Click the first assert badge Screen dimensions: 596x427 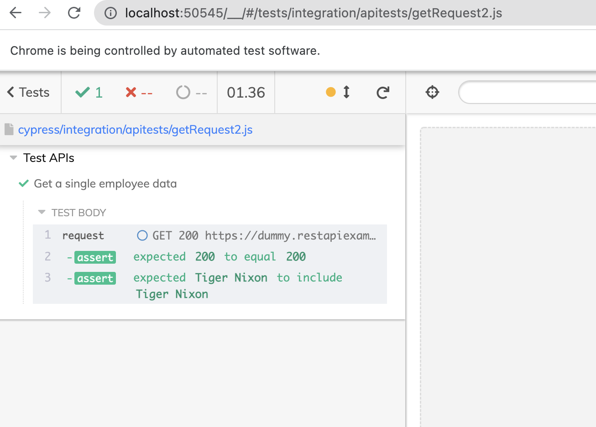95,257
